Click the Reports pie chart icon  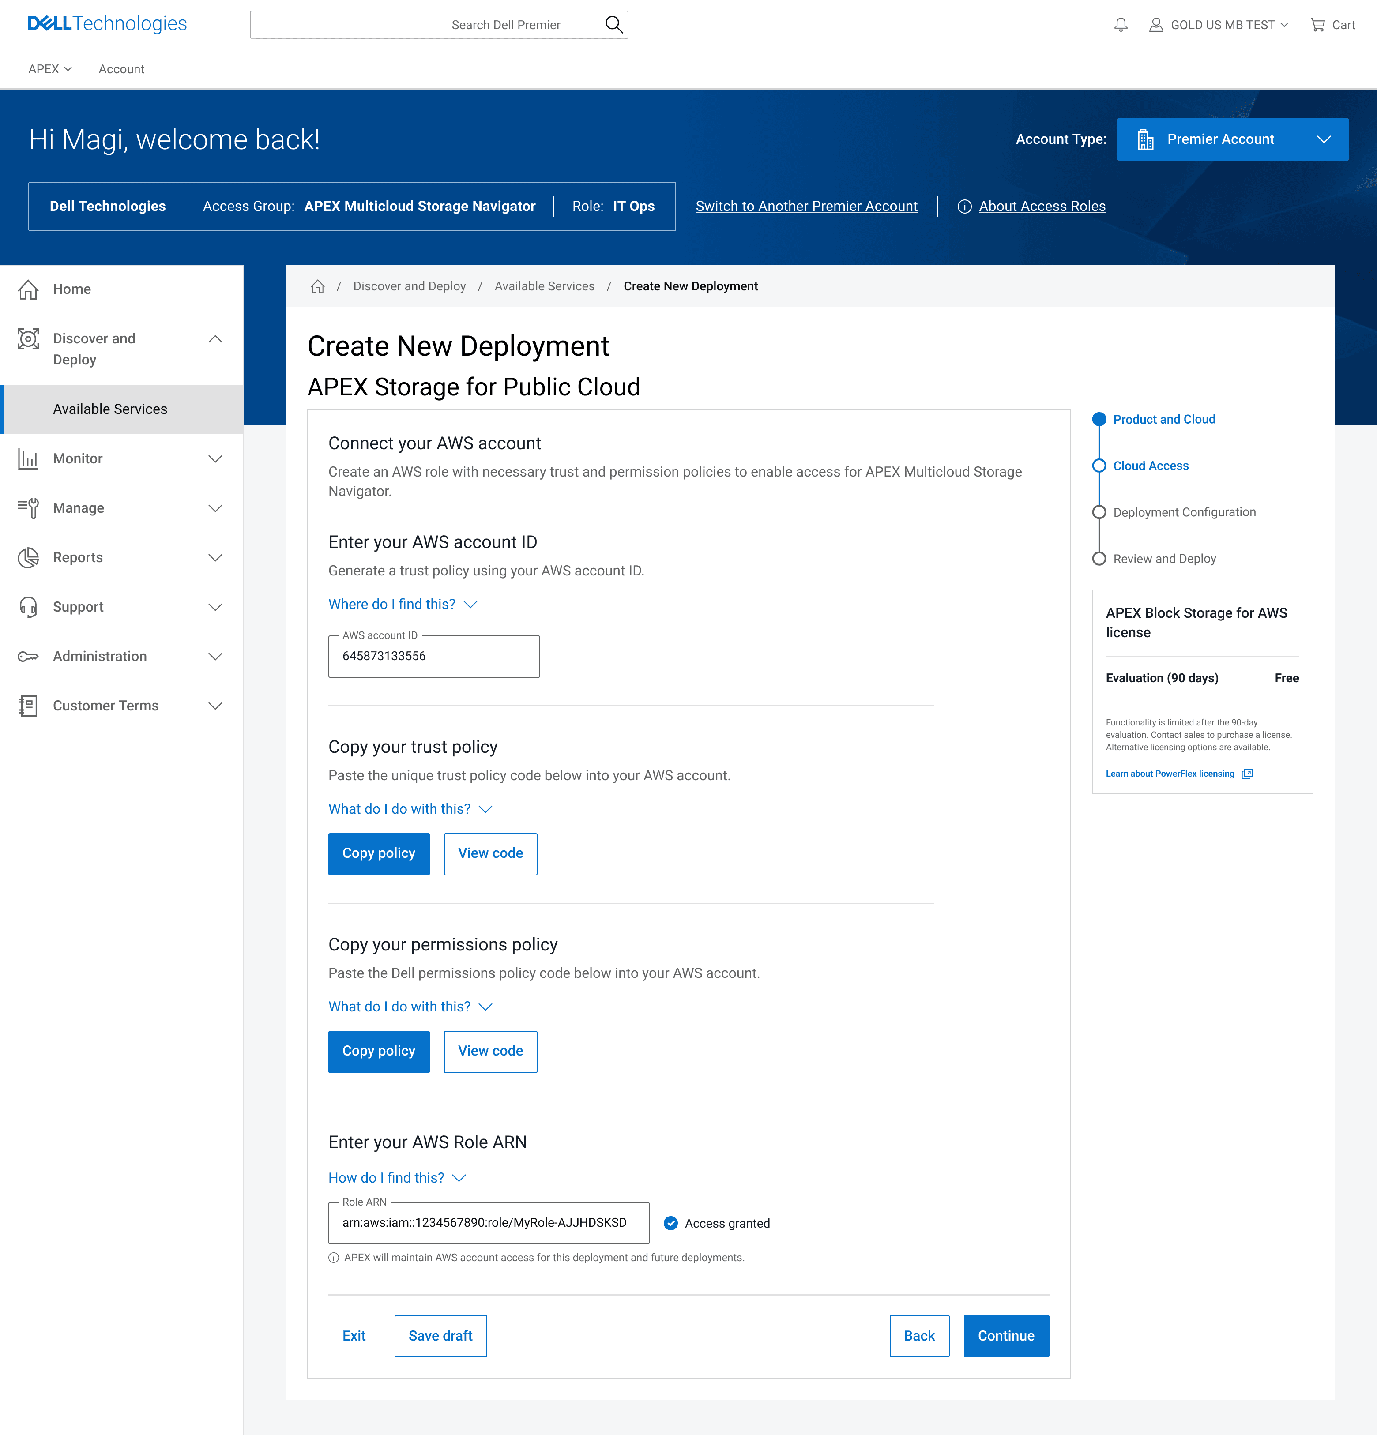click(28, 558)
